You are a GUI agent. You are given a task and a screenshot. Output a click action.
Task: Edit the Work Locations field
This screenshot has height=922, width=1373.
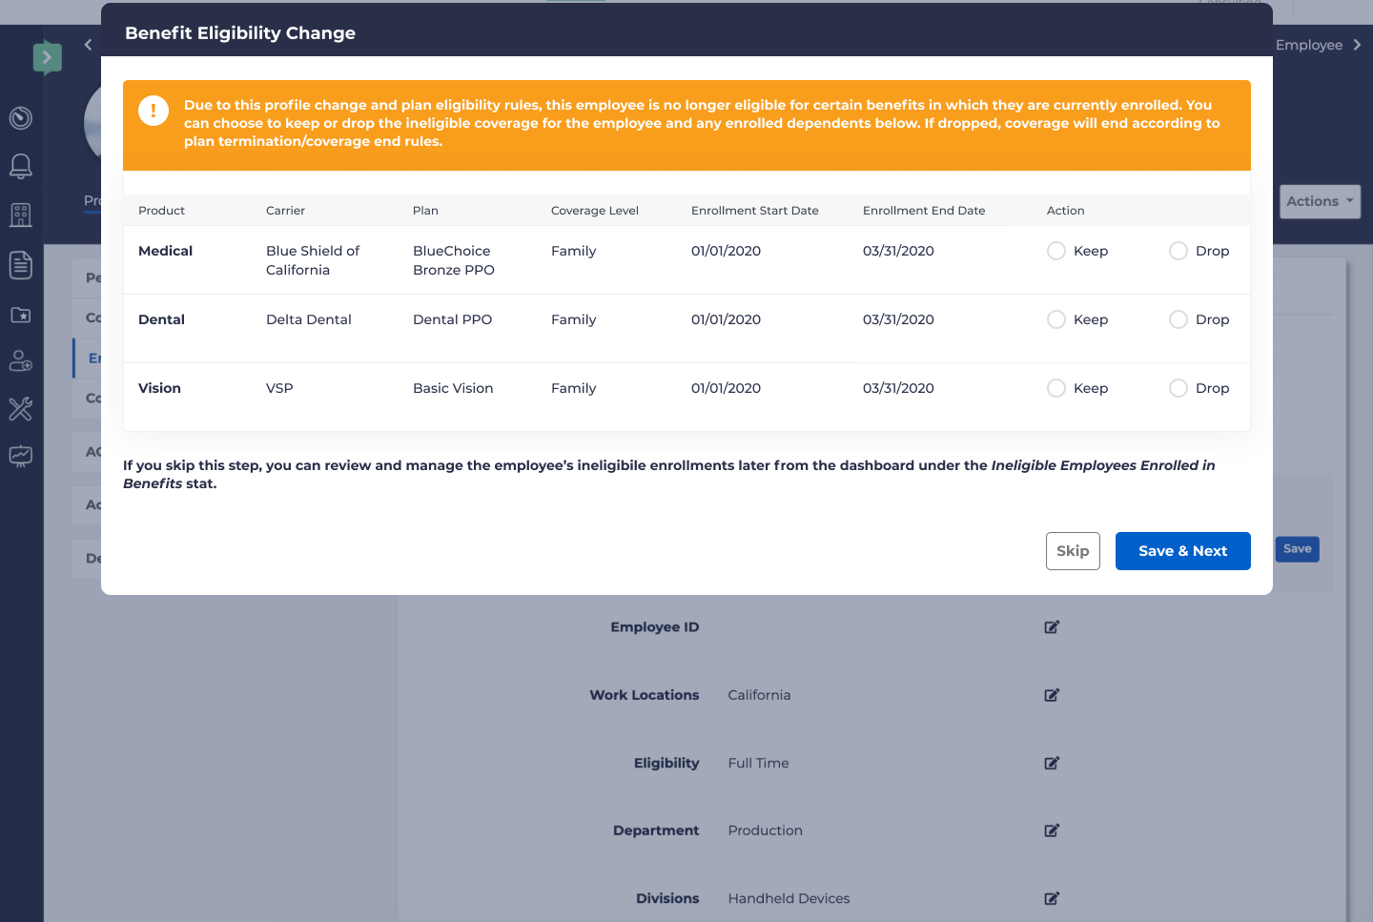pyautogui.click(x=1052, y=695)
